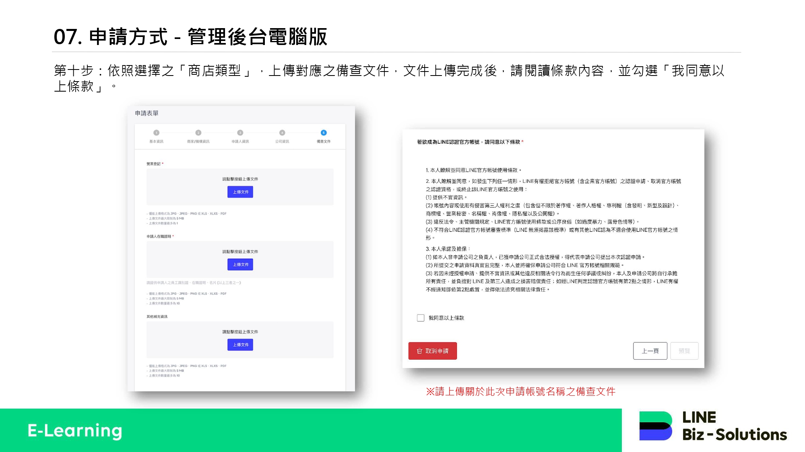Select the 備查文件 step label
This screenshot has height=452, width=805.
[324, 141]
